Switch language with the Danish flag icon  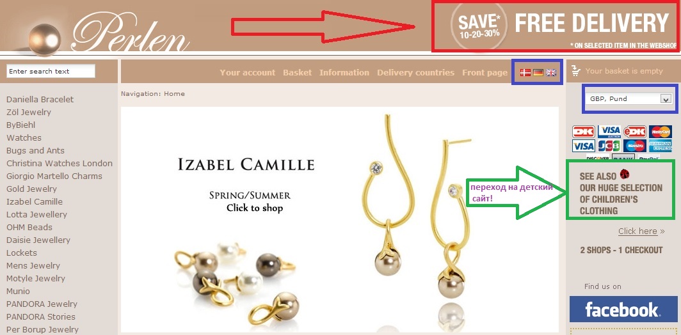click(x=525, y=72)
